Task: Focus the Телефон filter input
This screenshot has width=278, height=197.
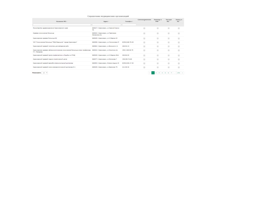Action: (129, 25)
